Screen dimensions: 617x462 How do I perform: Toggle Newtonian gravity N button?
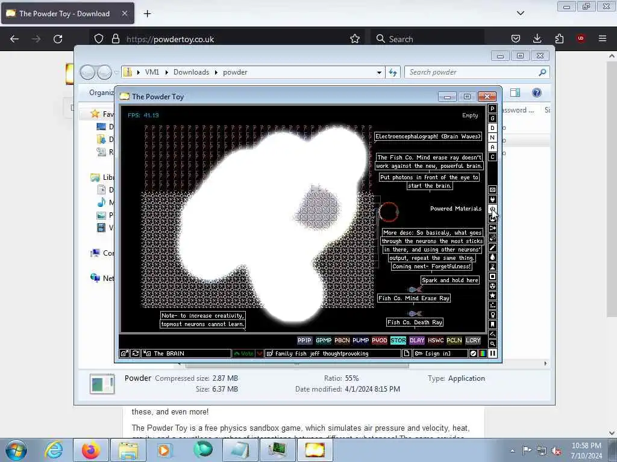(492, 138)
